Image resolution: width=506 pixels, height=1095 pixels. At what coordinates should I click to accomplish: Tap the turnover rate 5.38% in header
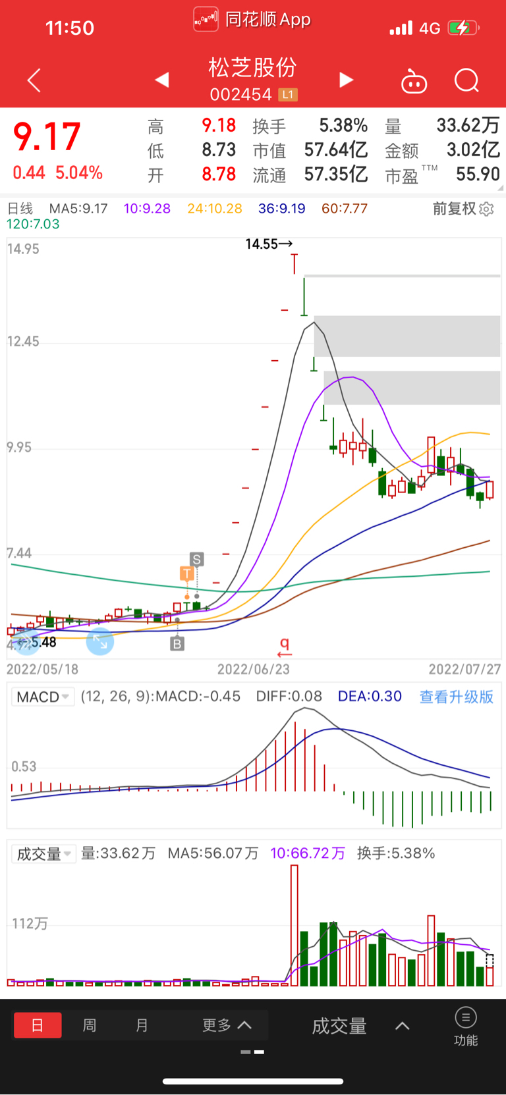click(343, 125)
